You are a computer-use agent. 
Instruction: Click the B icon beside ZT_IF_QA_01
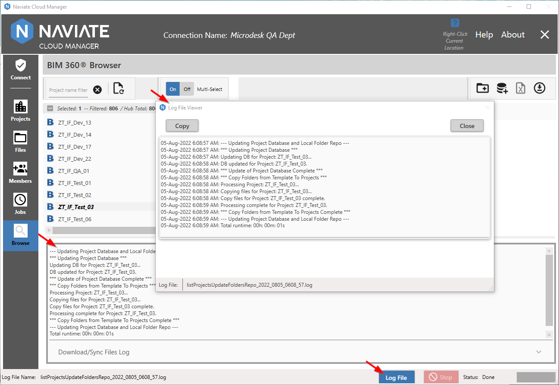tap(50, 171)
